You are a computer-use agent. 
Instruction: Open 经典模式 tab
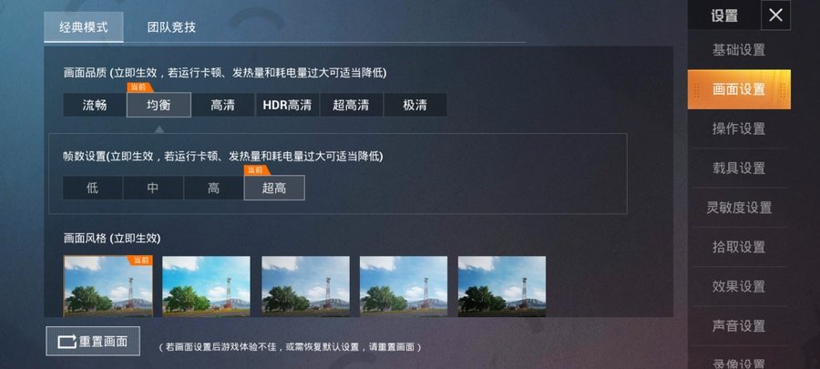tap(84, 27)
